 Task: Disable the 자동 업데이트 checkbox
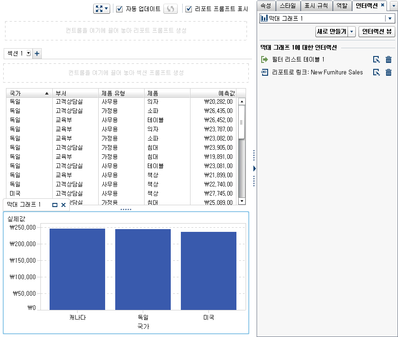[x=119, y=9]
